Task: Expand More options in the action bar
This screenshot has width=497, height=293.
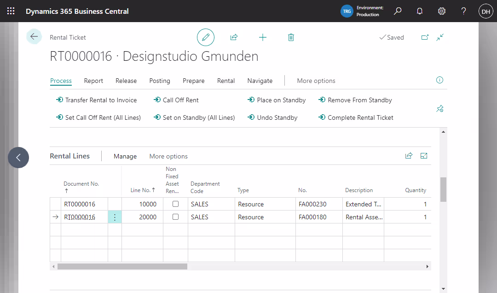Action: 316,81
